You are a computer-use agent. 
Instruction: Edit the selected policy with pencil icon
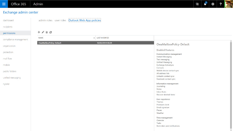coord(43,32)
